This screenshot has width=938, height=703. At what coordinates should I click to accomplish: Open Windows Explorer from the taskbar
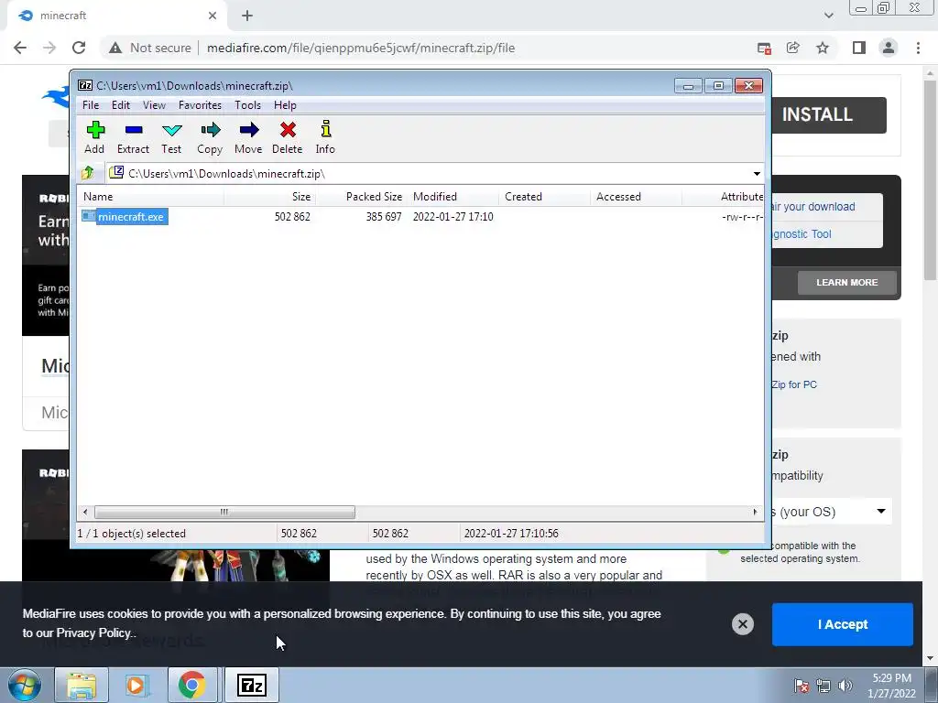point(82,685)
